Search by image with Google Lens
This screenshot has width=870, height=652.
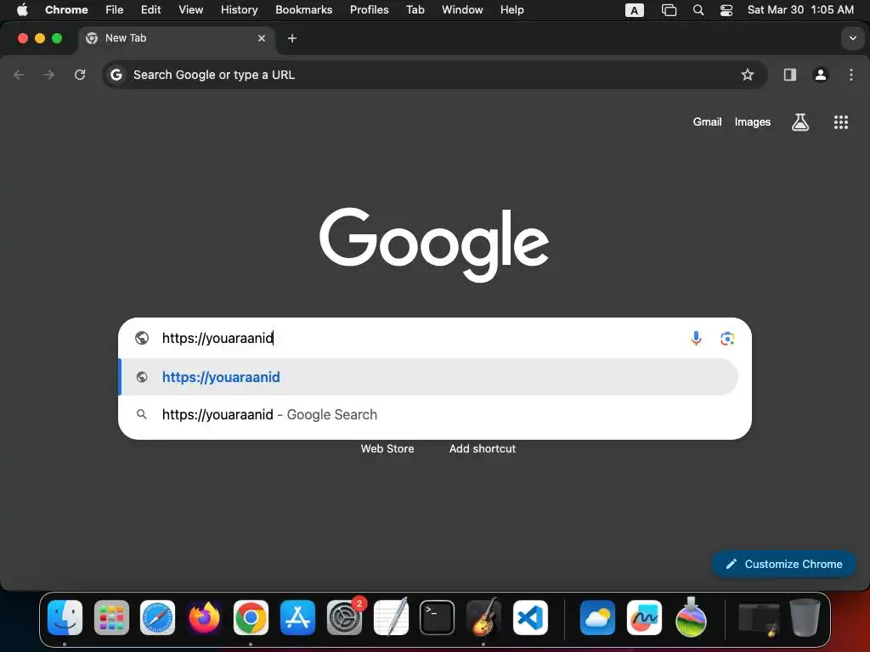click(727, 338)
